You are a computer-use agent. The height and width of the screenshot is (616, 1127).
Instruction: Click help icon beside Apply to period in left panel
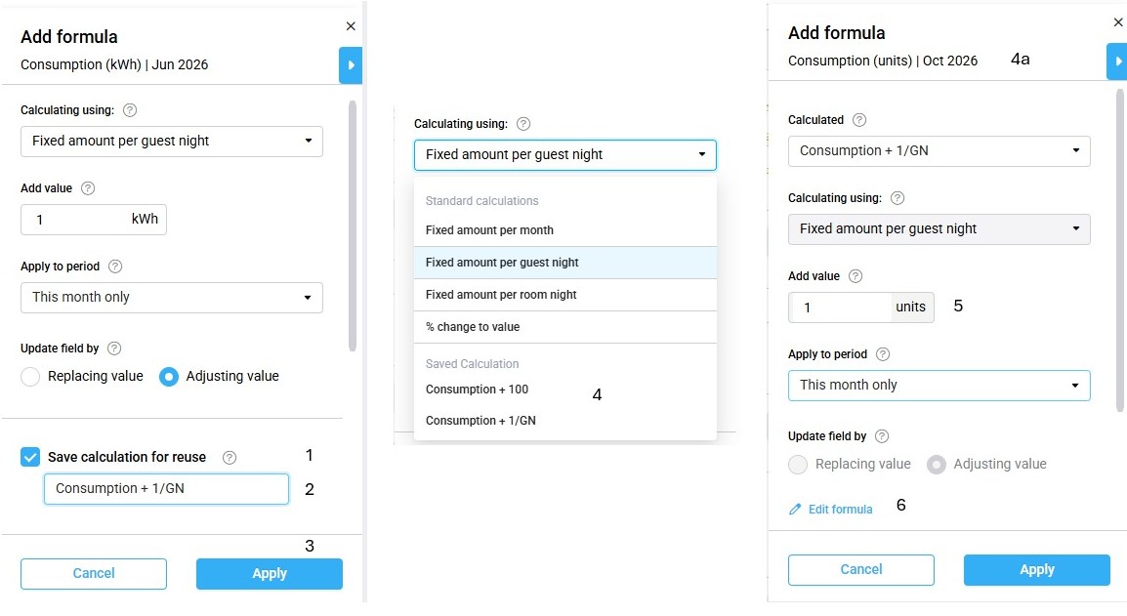click(x=115, y=267)
